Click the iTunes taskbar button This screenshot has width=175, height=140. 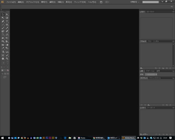[84, 138]
